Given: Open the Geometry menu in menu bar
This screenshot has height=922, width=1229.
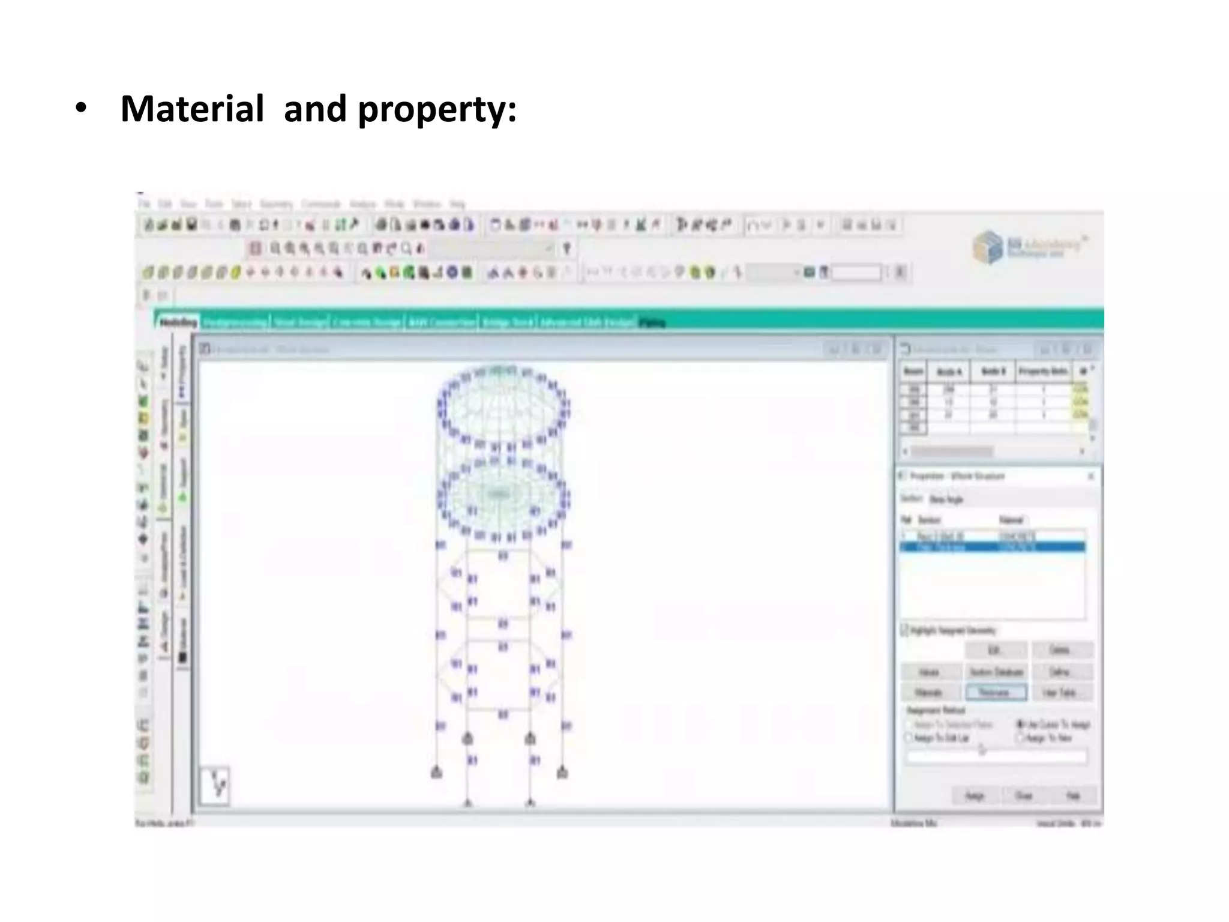Looking at the screenshot, I should 276,204.
